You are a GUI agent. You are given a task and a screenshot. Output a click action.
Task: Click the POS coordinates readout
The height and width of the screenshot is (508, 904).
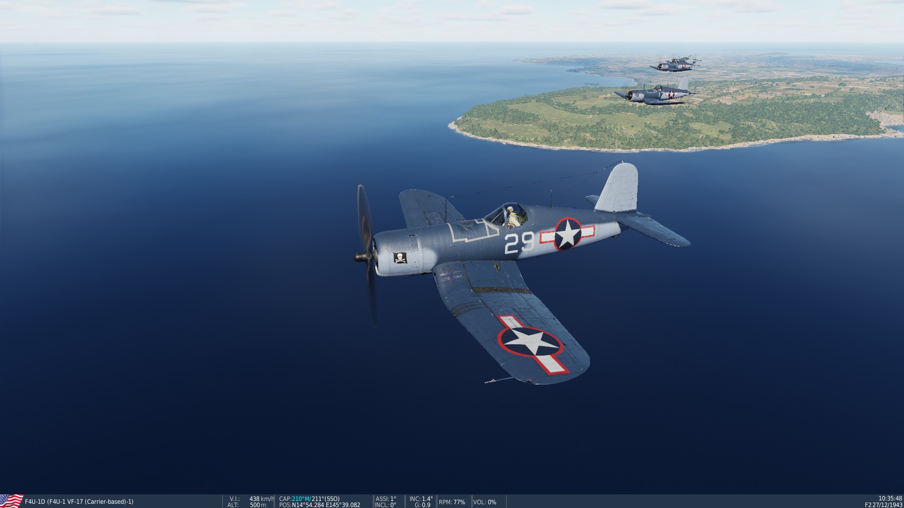(x=319, y=505)
